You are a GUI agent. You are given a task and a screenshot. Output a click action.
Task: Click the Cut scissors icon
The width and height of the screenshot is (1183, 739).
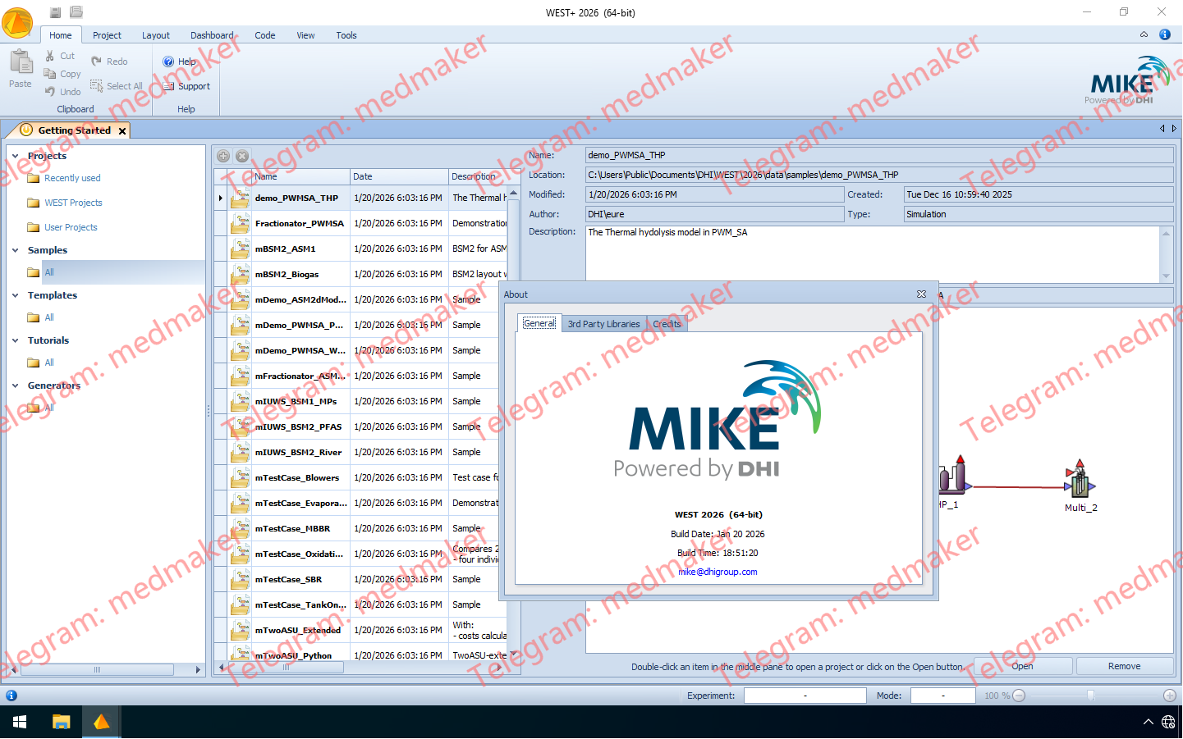50,56
